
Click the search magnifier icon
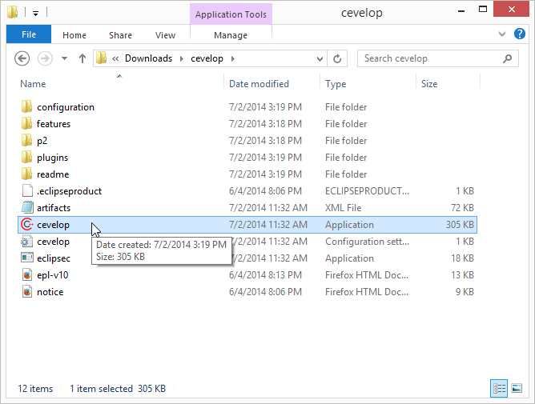tap(507, 58)
